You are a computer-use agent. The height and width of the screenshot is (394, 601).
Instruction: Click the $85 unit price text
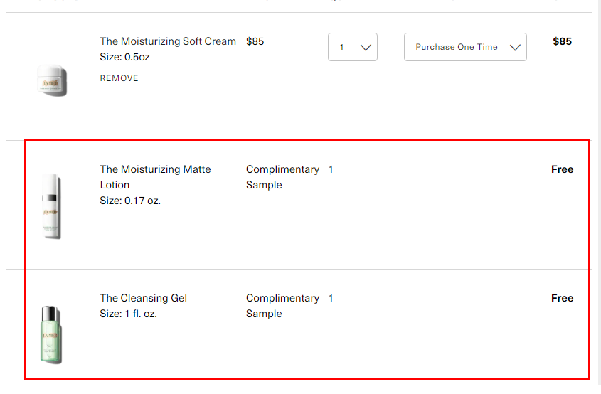(255, 41)
